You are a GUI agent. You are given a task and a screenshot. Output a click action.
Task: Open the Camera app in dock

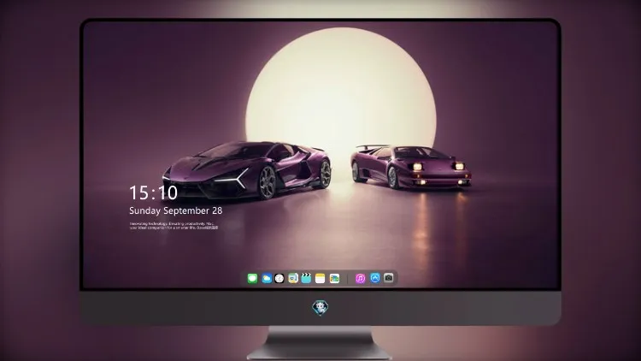(389, 278)
